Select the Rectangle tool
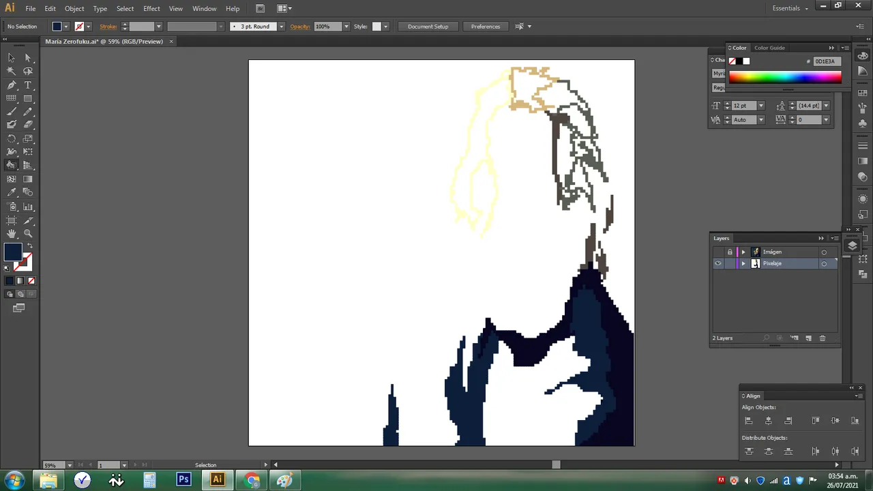Viewport: 873px width, 491px height. [28, 98]
